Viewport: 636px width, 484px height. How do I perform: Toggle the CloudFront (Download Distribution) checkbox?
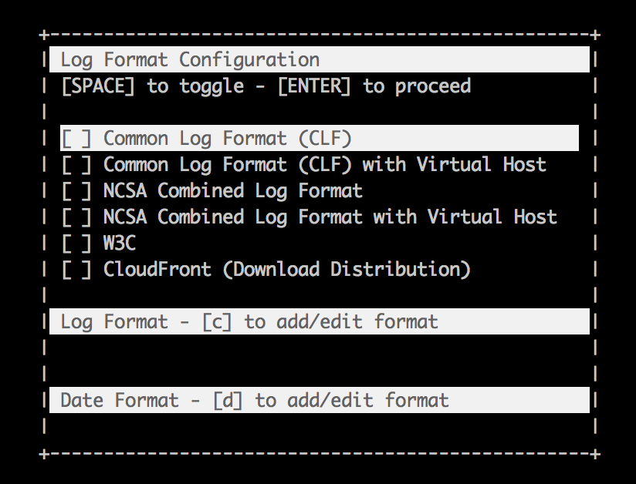pyautogui.click(x=76, y=270)
